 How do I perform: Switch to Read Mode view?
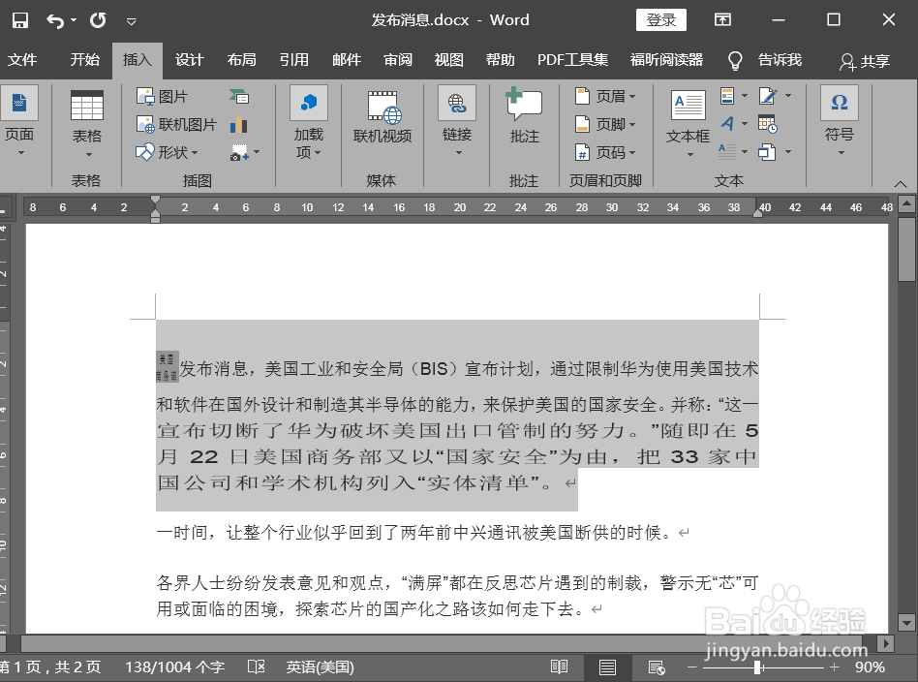point(559,667)
